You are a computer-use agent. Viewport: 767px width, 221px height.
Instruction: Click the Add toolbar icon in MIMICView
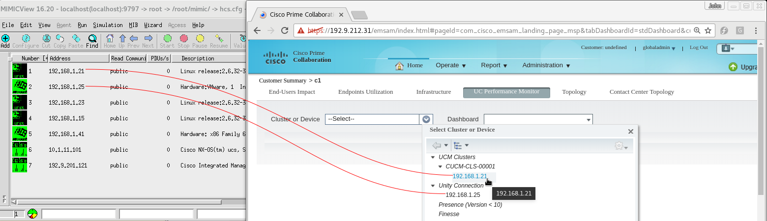(x=5, y=38)
